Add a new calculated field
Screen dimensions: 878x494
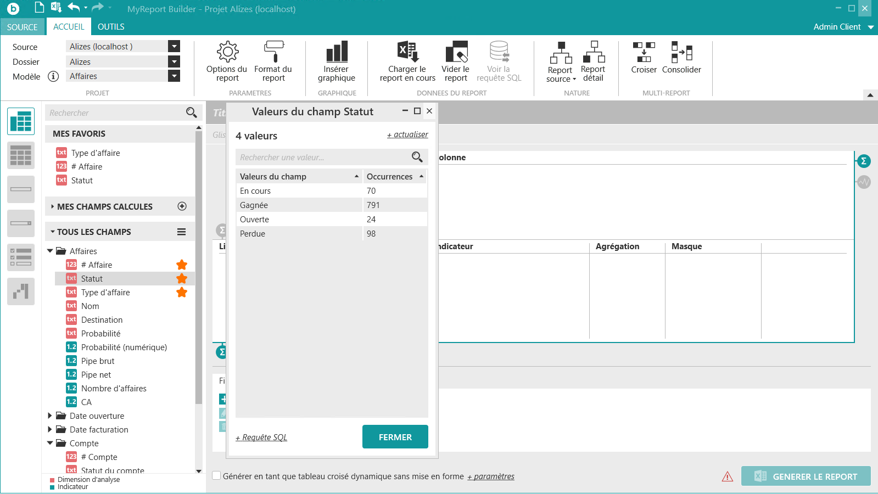pyautogui.click(x=182, y=206)
